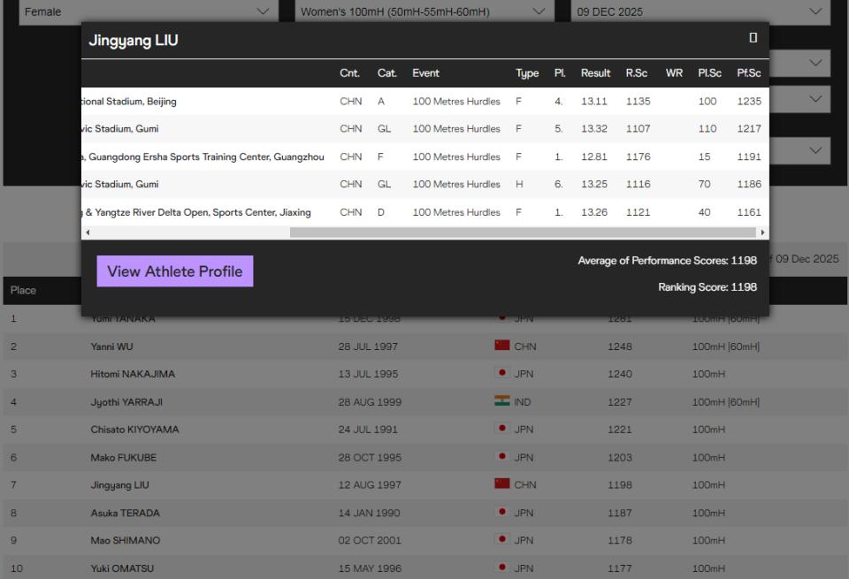Open Chisato KIYOYAMA in rankings
The width and height of the screenshot is (849, 579).
(134, 430)
